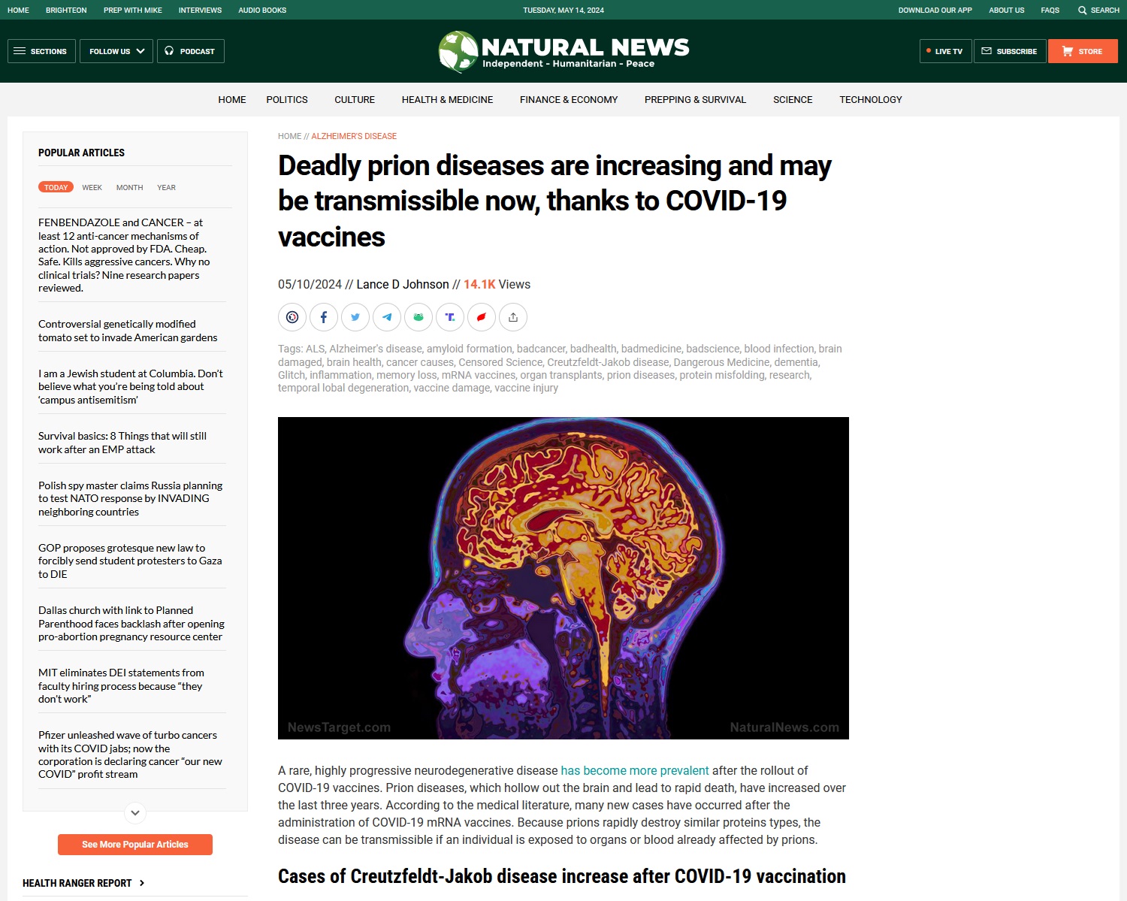Viewport: 1127px width, 901px height.
Task: Open Technology in main navigation
Action: point(871,99)
